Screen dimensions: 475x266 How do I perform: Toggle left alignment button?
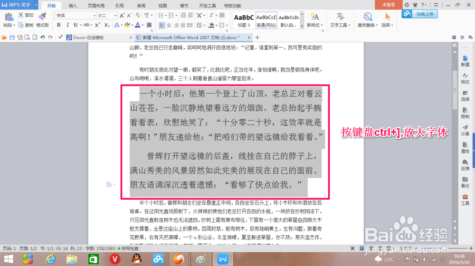162,25
